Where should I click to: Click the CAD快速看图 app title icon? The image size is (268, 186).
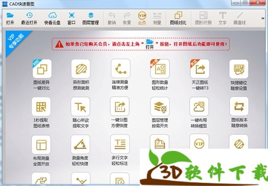(5, 4)
